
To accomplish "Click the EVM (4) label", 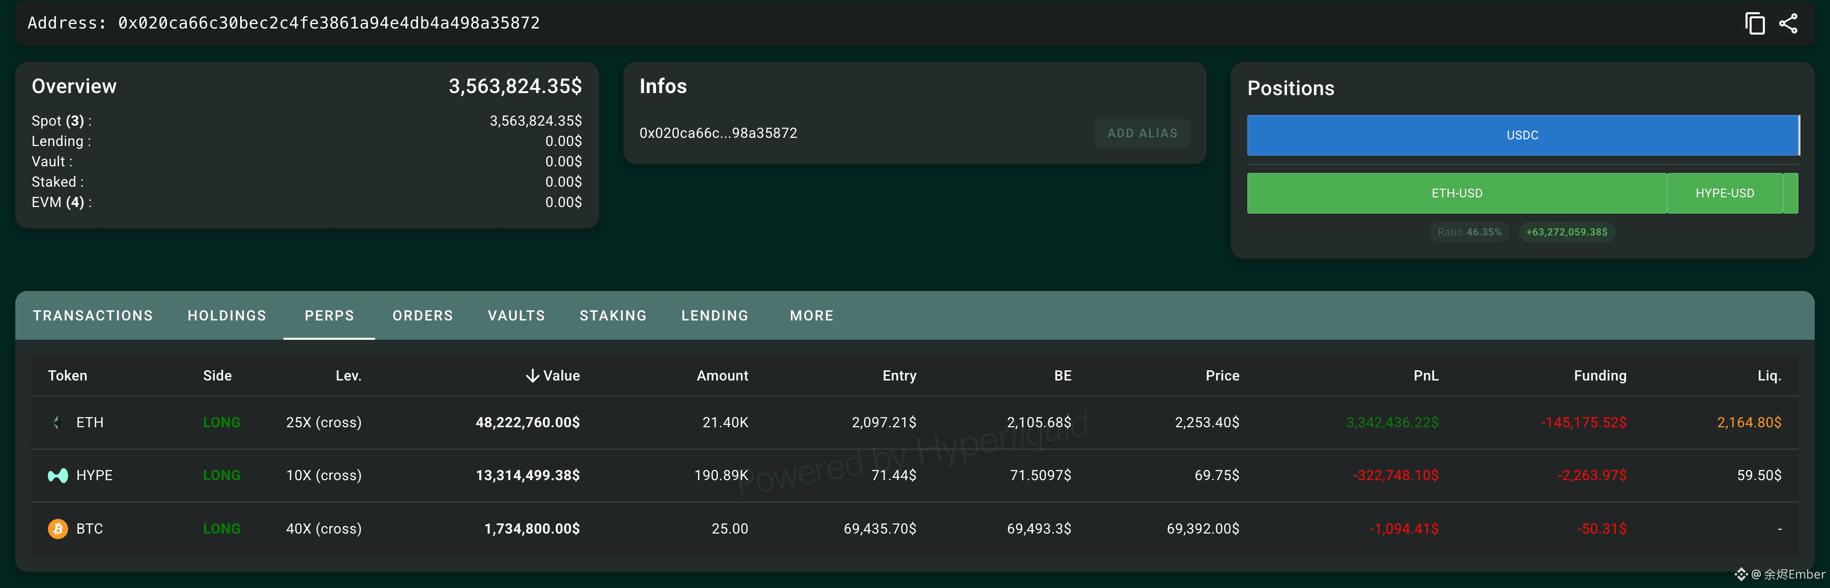I will [x=61, y=202].
